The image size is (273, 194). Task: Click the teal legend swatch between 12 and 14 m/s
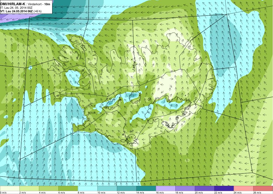127,189
